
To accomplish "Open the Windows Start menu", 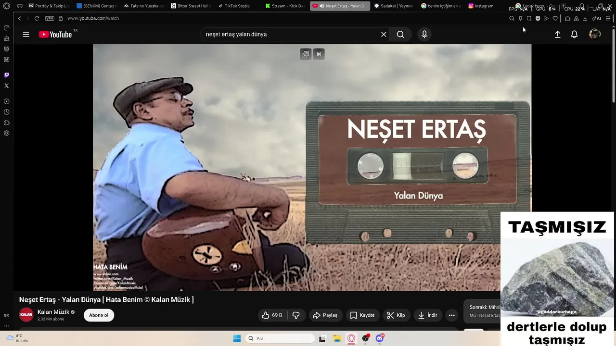I will (237, 338).
